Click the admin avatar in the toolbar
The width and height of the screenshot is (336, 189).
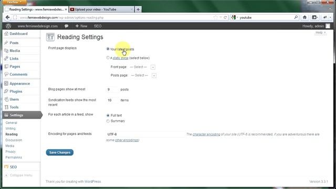(328, 26)
